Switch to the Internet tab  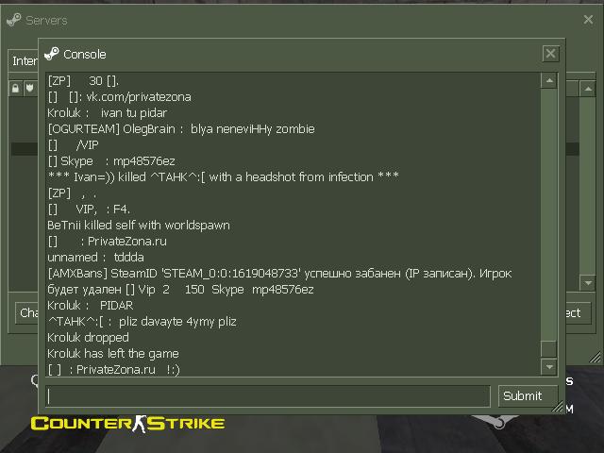24,60
